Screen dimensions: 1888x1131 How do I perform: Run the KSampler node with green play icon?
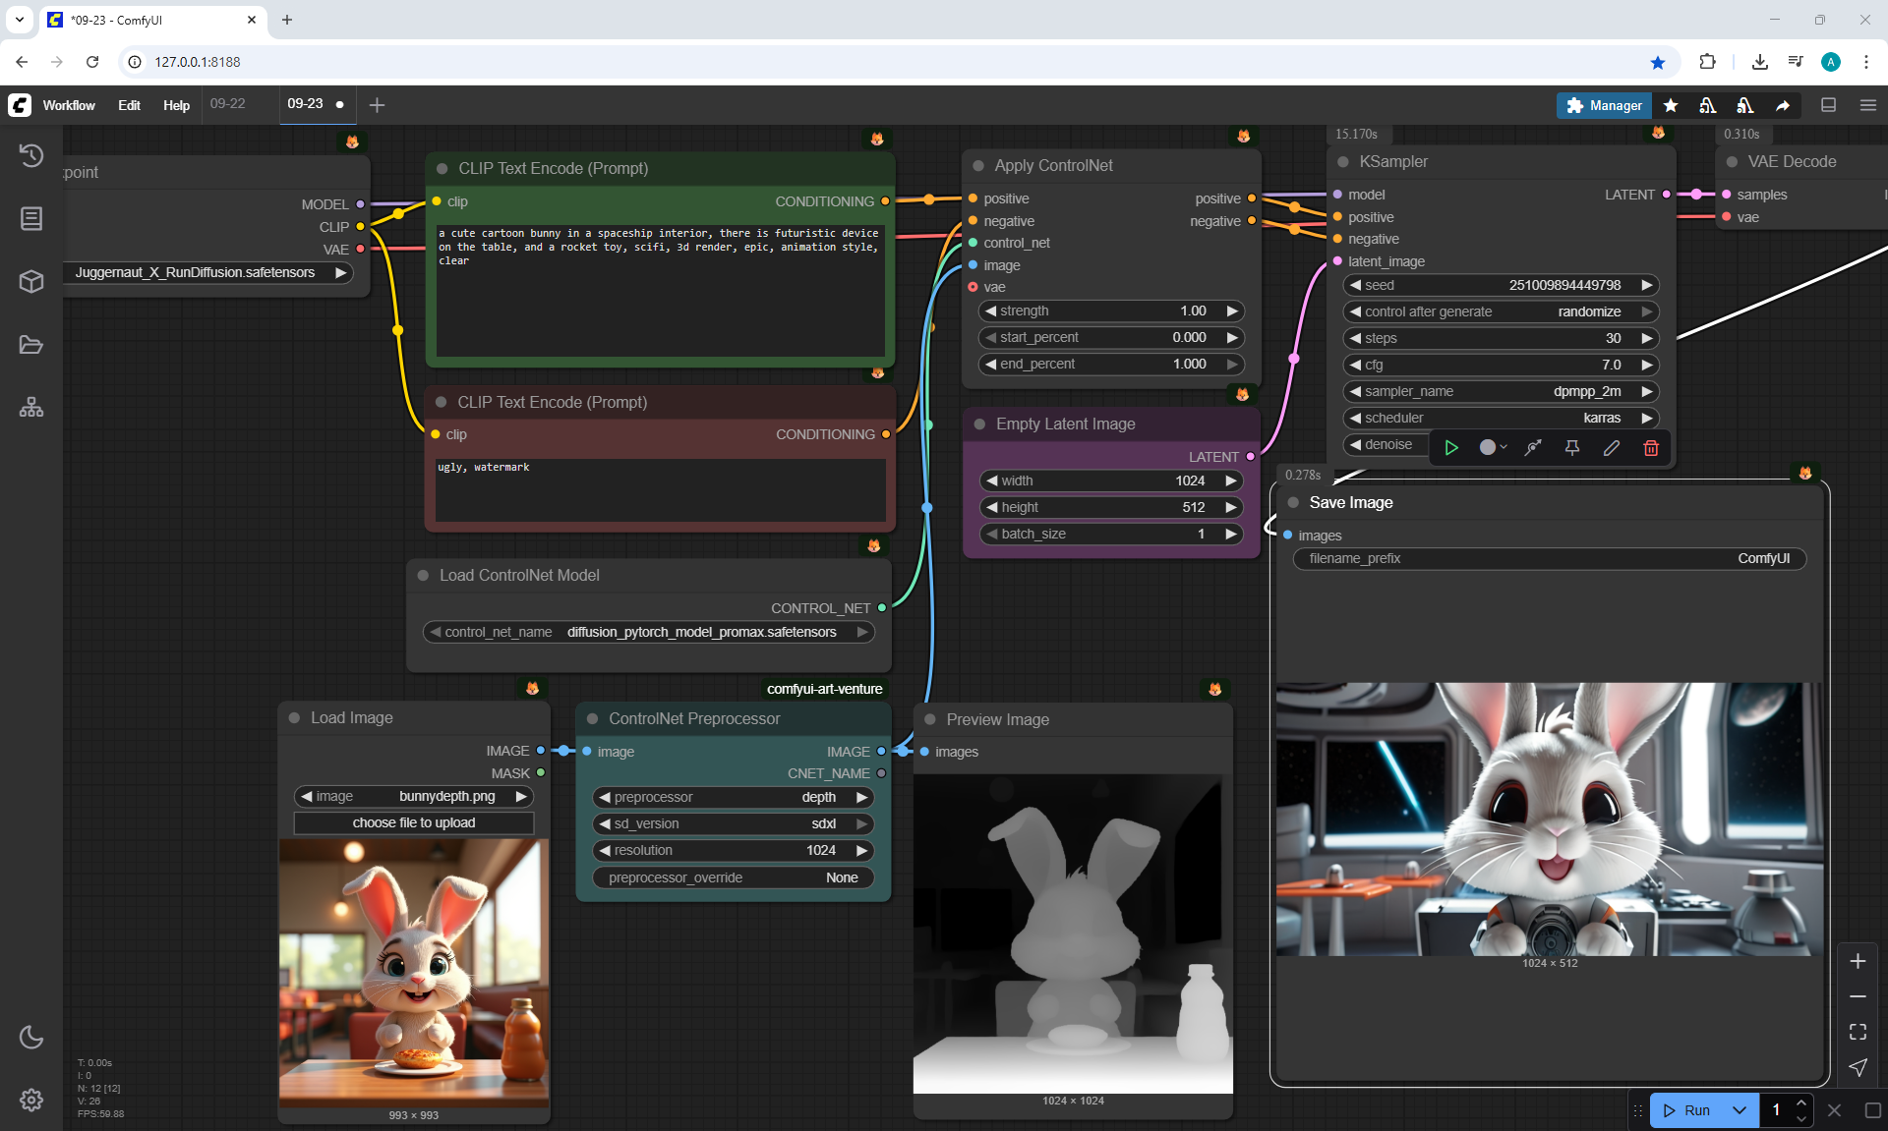(x=1451, y=448)
